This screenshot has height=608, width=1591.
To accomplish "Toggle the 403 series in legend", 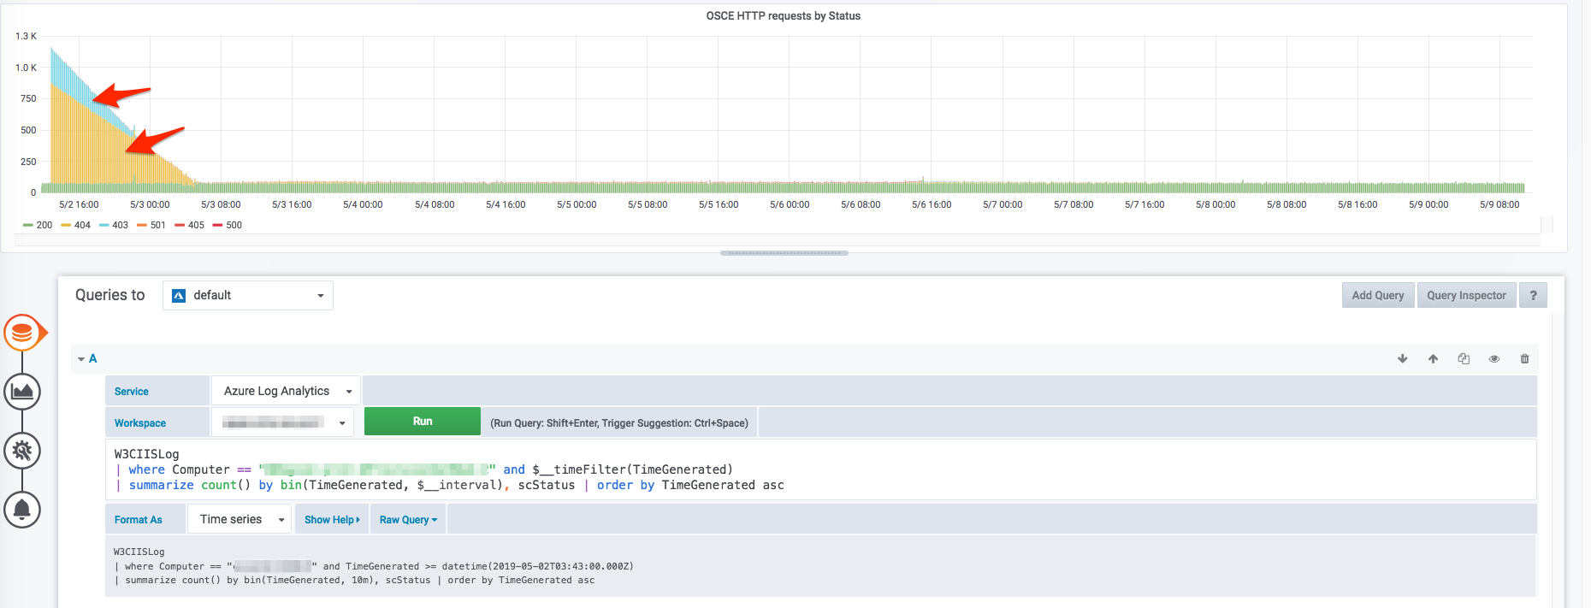I will pos(113,225).
